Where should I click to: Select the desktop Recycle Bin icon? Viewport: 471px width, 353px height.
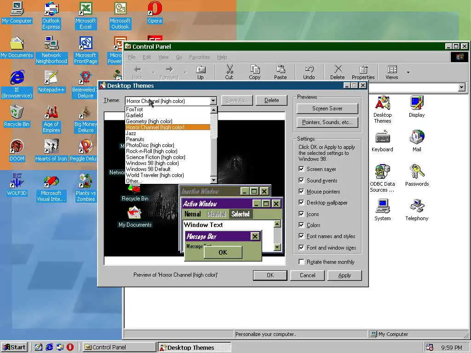pyautogui.click(x=17, y=116)
